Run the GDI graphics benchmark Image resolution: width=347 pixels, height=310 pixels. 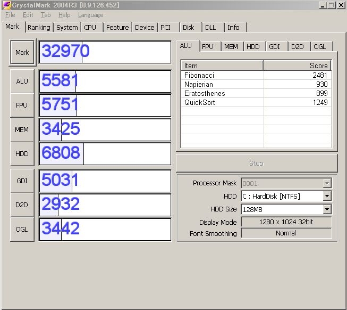coord(22,181)
